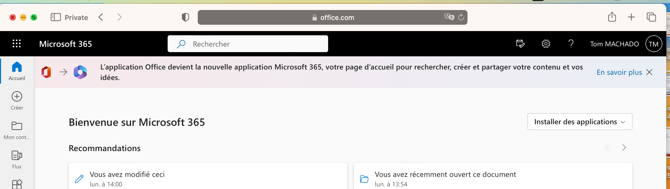Open Créer from the left sidebar
Image resolution: width=670 pixels, height=189 pixels.
coord(17,100)
